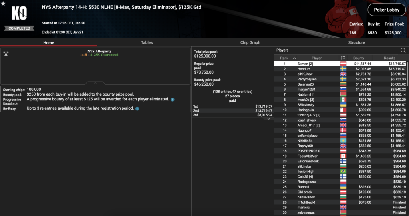This screenshot has width=409, height=216.
Task: Click the Sweden flag next to Hendurr
Action: 343,69
